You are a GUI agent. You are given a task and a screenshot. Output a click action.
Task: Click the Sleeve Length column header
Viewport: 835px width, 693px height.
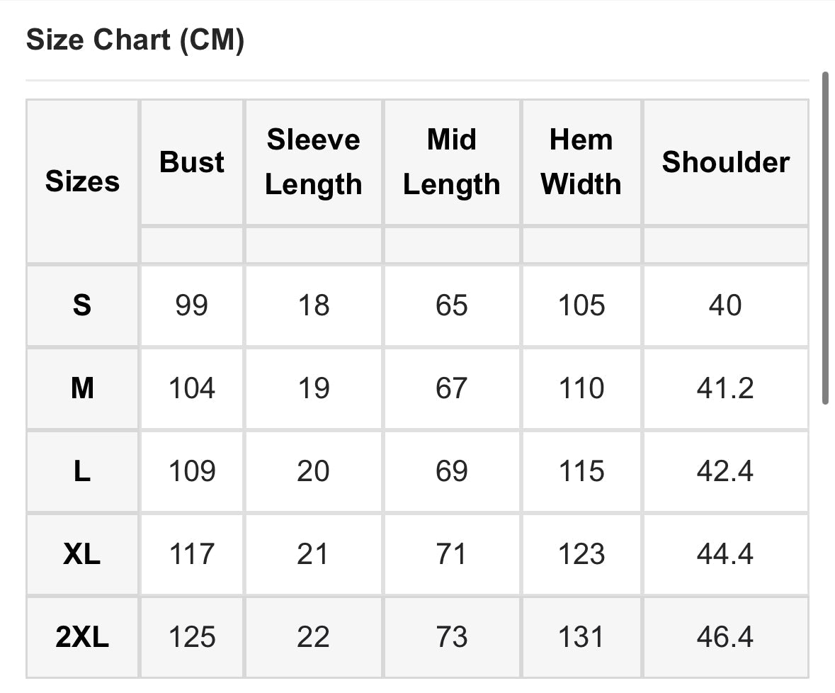tap(313, 162)
